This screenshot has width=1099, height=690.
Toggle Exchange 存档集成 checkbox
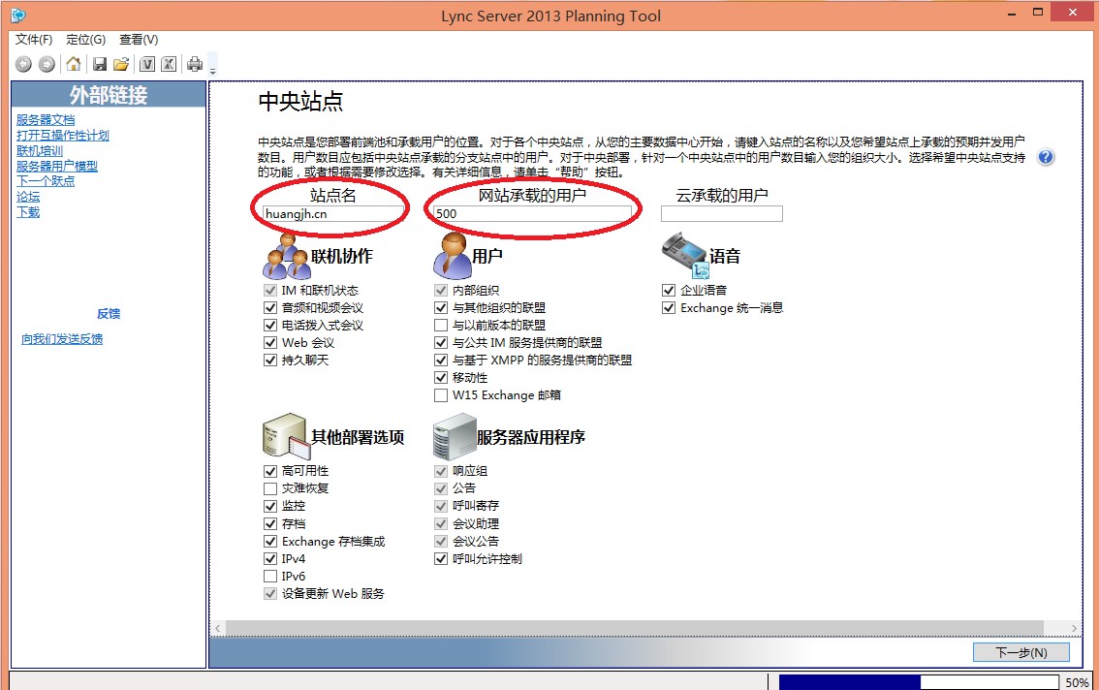pyautogui.click(x=269, y=542)
